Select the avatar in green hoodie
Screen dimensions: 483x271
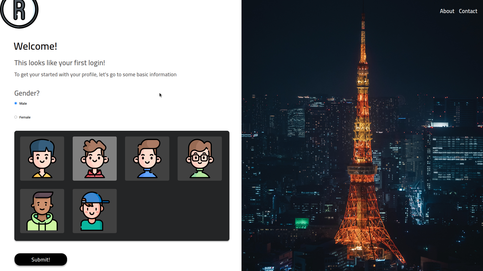tap(42, 211)
